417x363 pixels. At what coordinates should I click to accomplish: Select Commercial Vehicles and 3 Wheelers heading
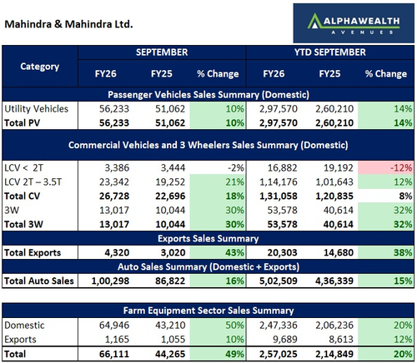coord(208,145)
